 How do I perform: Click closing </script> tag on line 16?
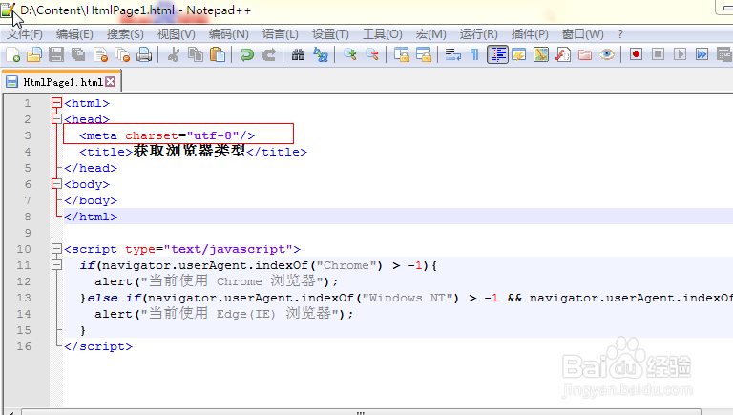(98, 346)
